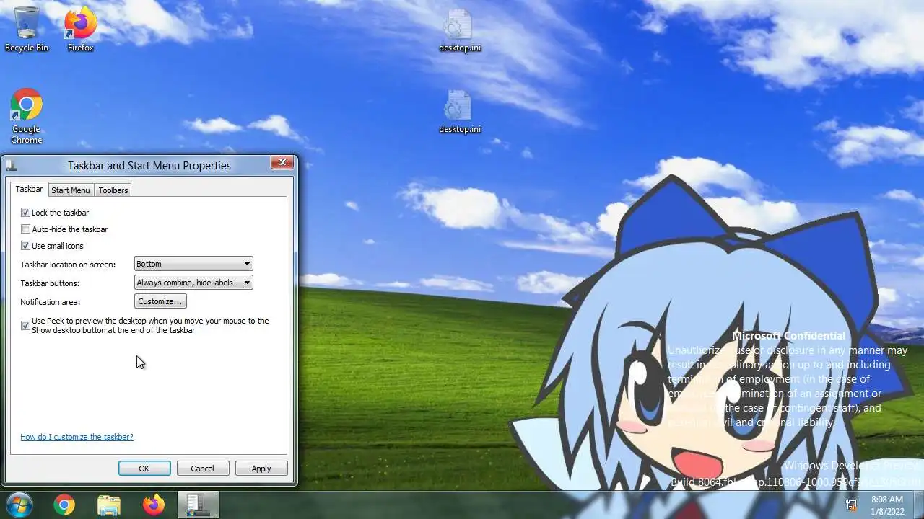Open 'How do I customize the taskbar?' link
924x519 pixels.
(x=77, y=437)
